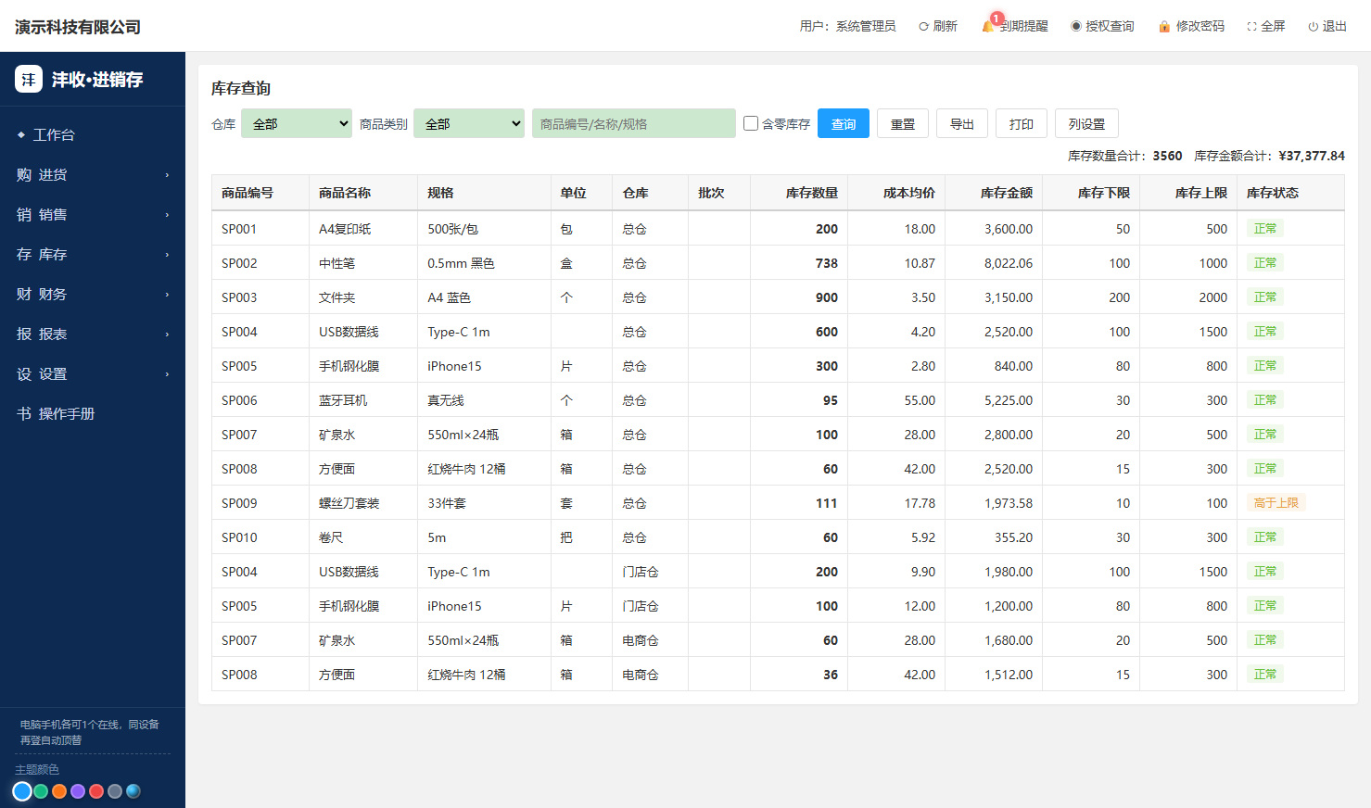Click the 全屏 fullscreen icon

click(x=1251, y=27)
